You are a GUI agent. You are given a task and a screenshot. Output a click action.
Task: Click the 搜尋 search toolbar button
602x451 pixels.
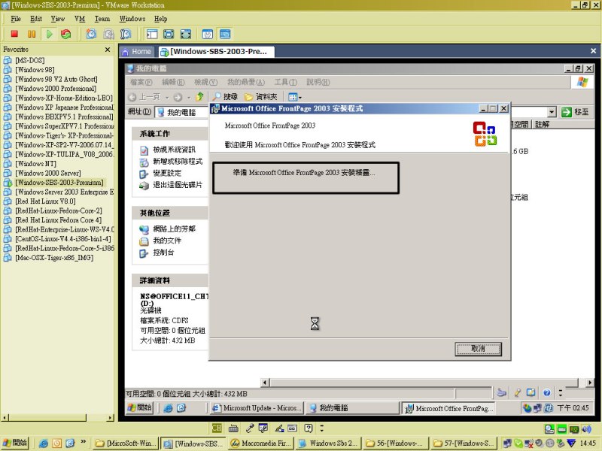click(x=226, y=97)
